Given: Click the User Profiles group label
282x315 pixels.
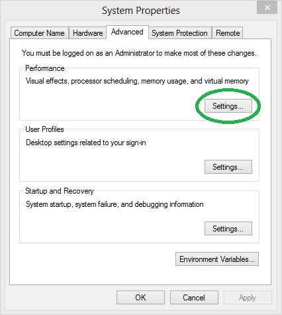Looking at the screenshot, I should click(44, 129).
